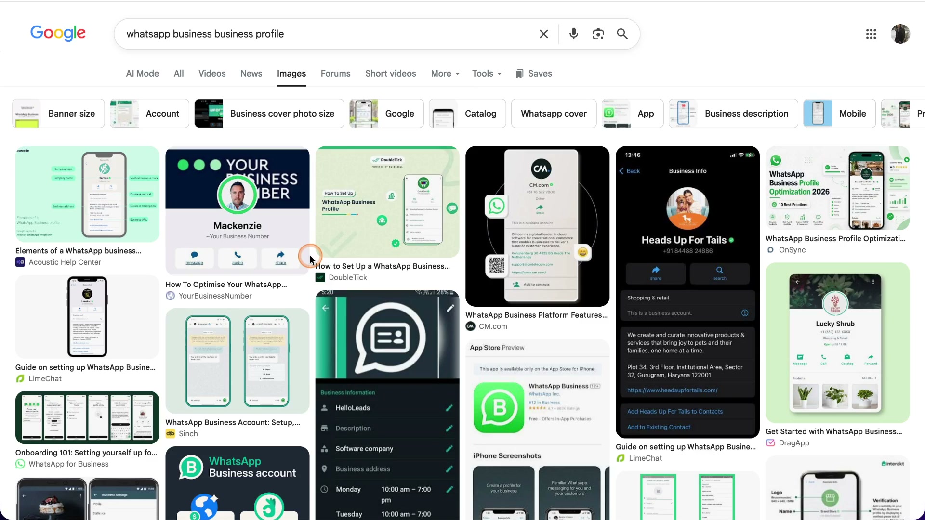
Task: Open 'WhatsApp Business Profile Optimizati...' link
Action: click(x=835, y=239)
